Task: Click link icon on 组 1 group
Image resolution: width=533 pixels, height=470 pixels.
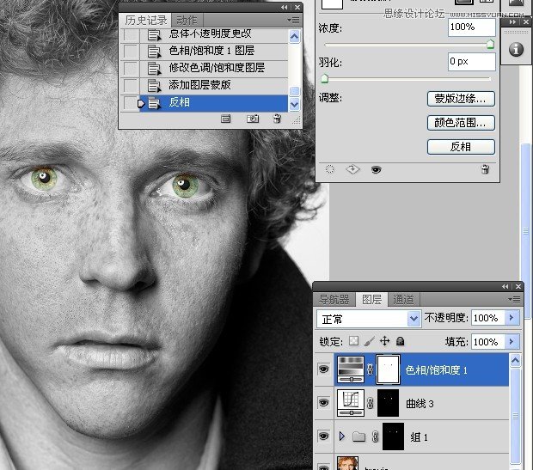Action: point(375,436)
